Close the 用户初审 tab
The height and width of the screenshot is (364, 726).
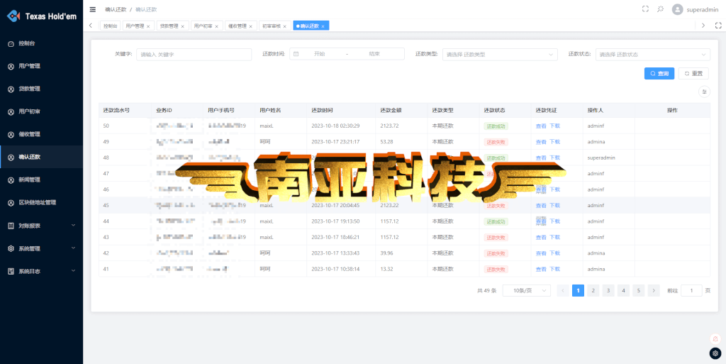[216, 26]
